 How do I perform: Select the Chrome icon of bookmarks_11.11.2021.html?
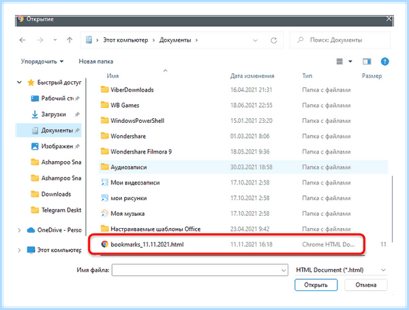click(x=104, y=244)
